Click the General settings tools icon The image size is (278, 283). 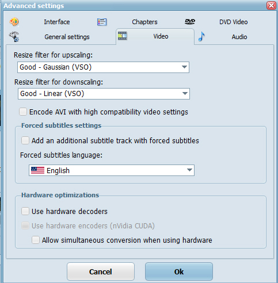(x=14, y=37)
